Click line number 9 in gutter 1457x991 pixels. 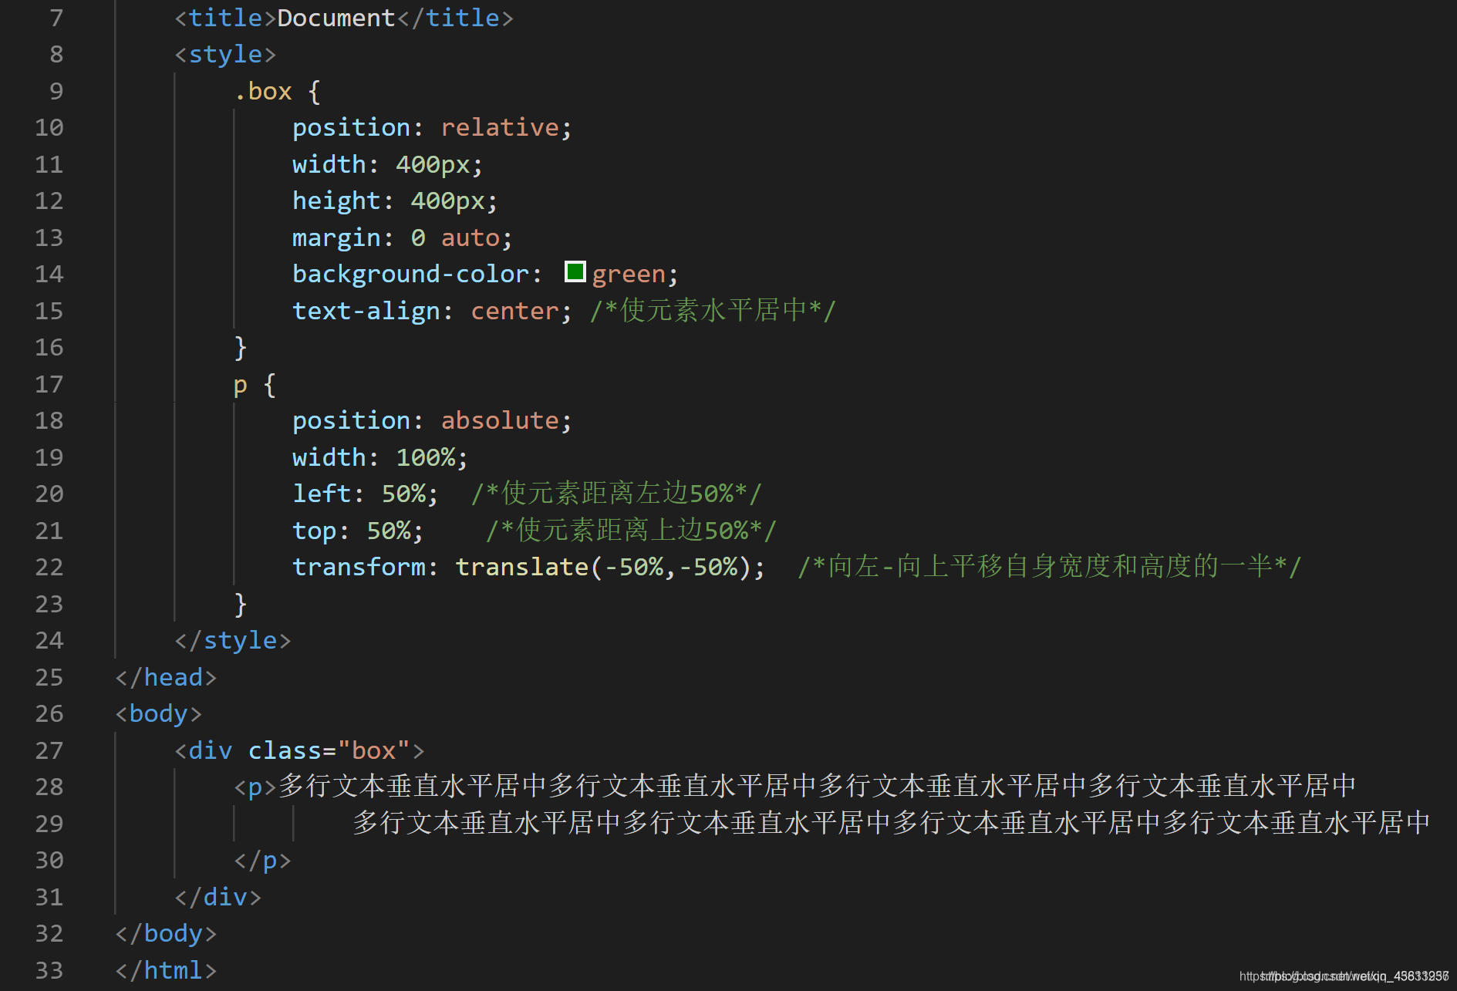56,91
